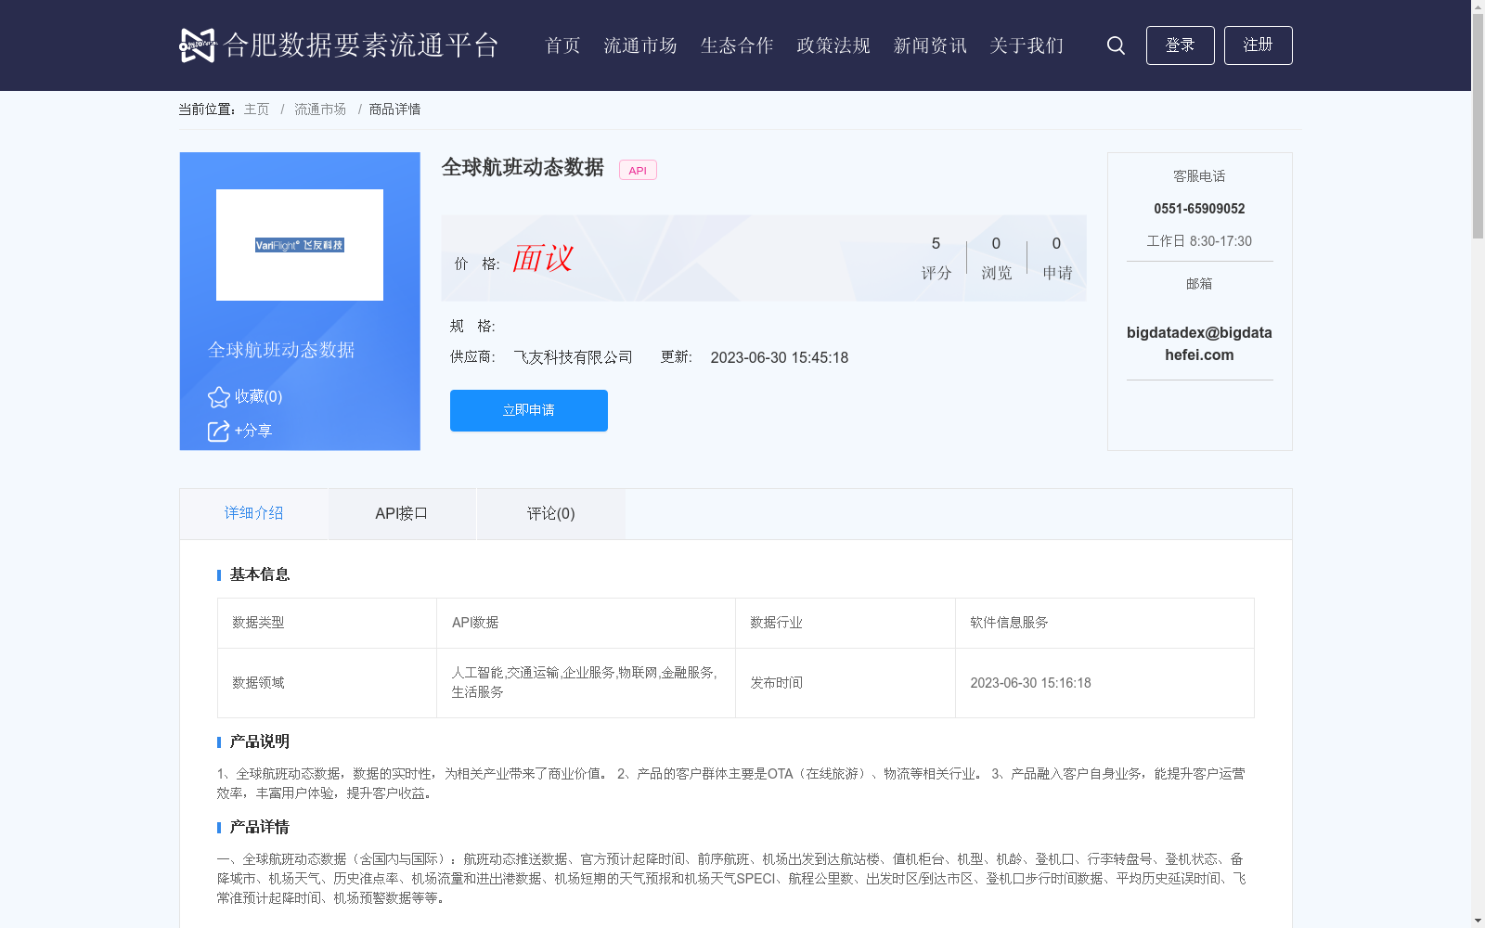The height and width of the screenshot is (928, 1485).
Task: Click the 注册 button
Action: pos(1258,45)
